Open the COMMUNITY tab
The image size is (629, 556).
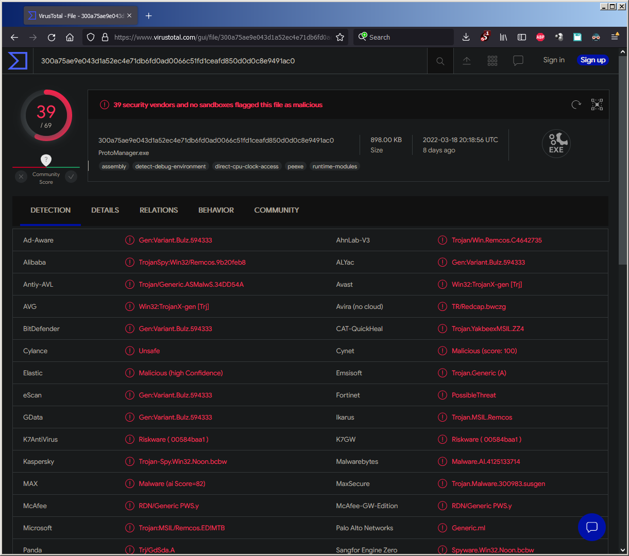coord(277,210)
